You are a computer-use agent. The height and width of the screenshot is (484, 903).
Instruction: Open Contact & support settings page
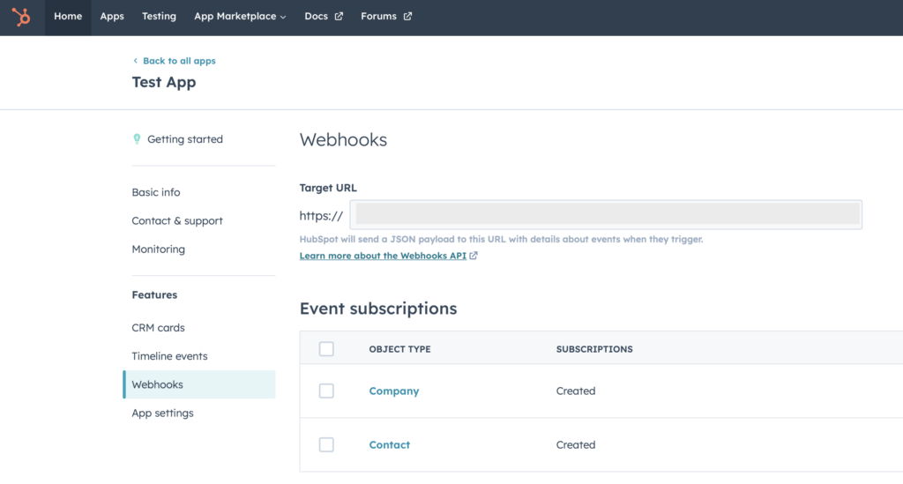[177, 221]
